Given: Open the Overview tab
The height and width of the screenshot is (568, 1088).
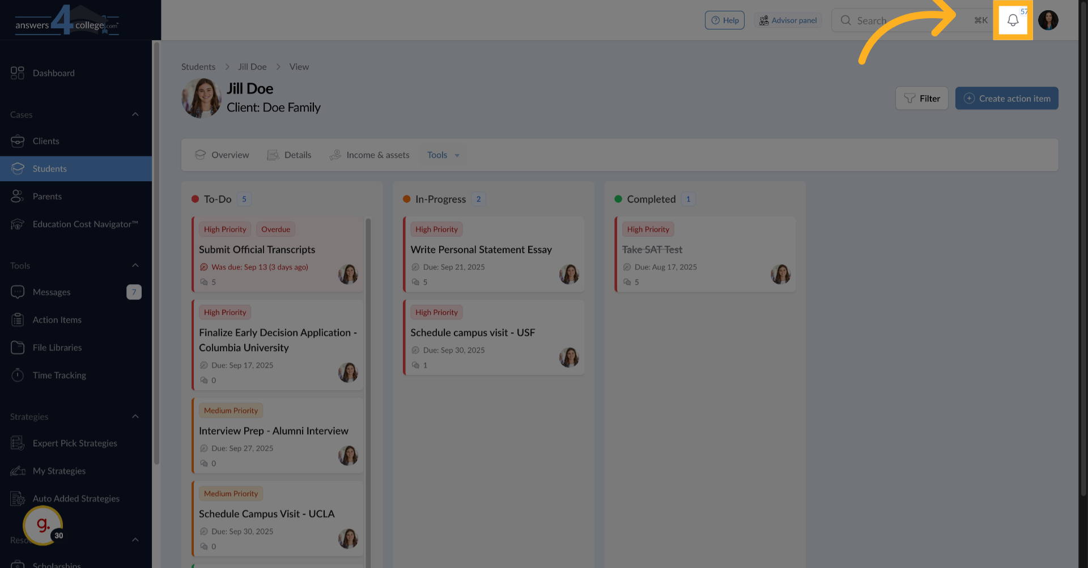Looking at the screenshot, I should [x=222, y=155].
